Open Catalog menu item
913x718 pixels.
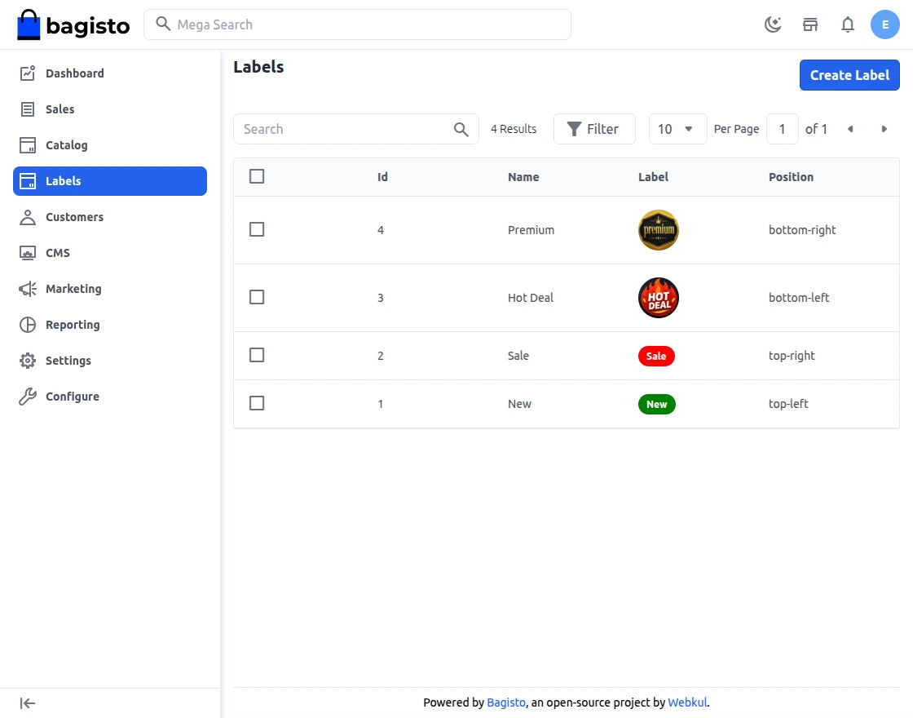click(x=110, y=145)
